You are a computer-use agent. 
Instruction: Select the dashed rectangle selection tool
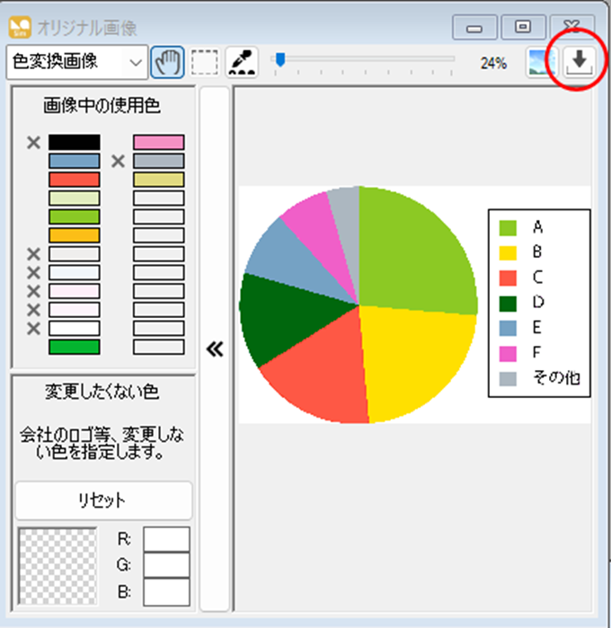point(205,62)
